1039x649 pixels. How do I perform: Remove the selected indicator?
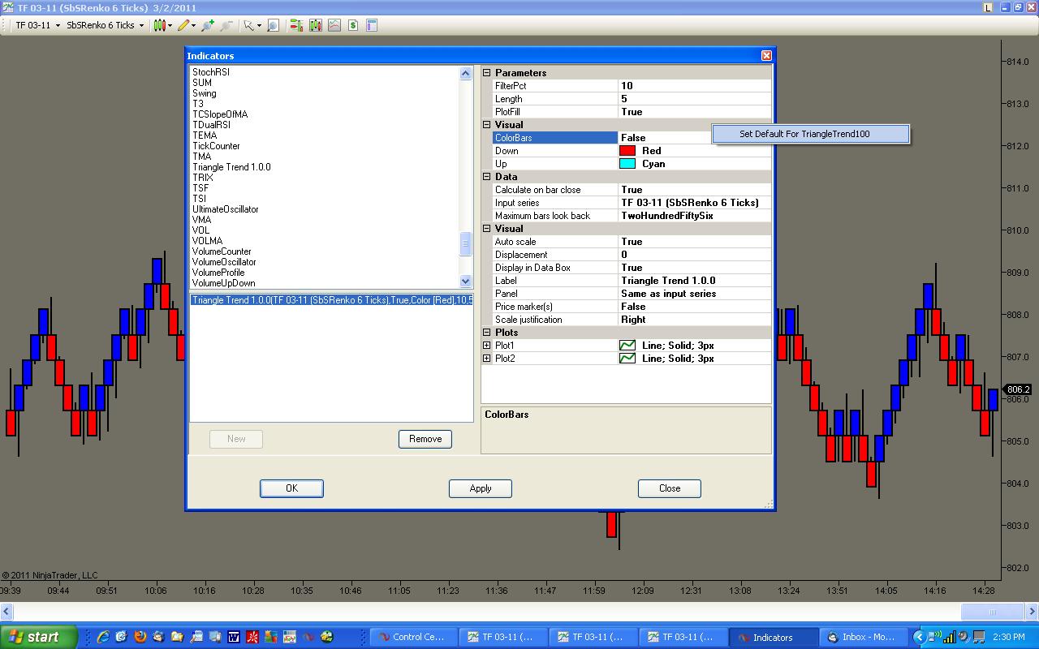[x=425, y=439]
